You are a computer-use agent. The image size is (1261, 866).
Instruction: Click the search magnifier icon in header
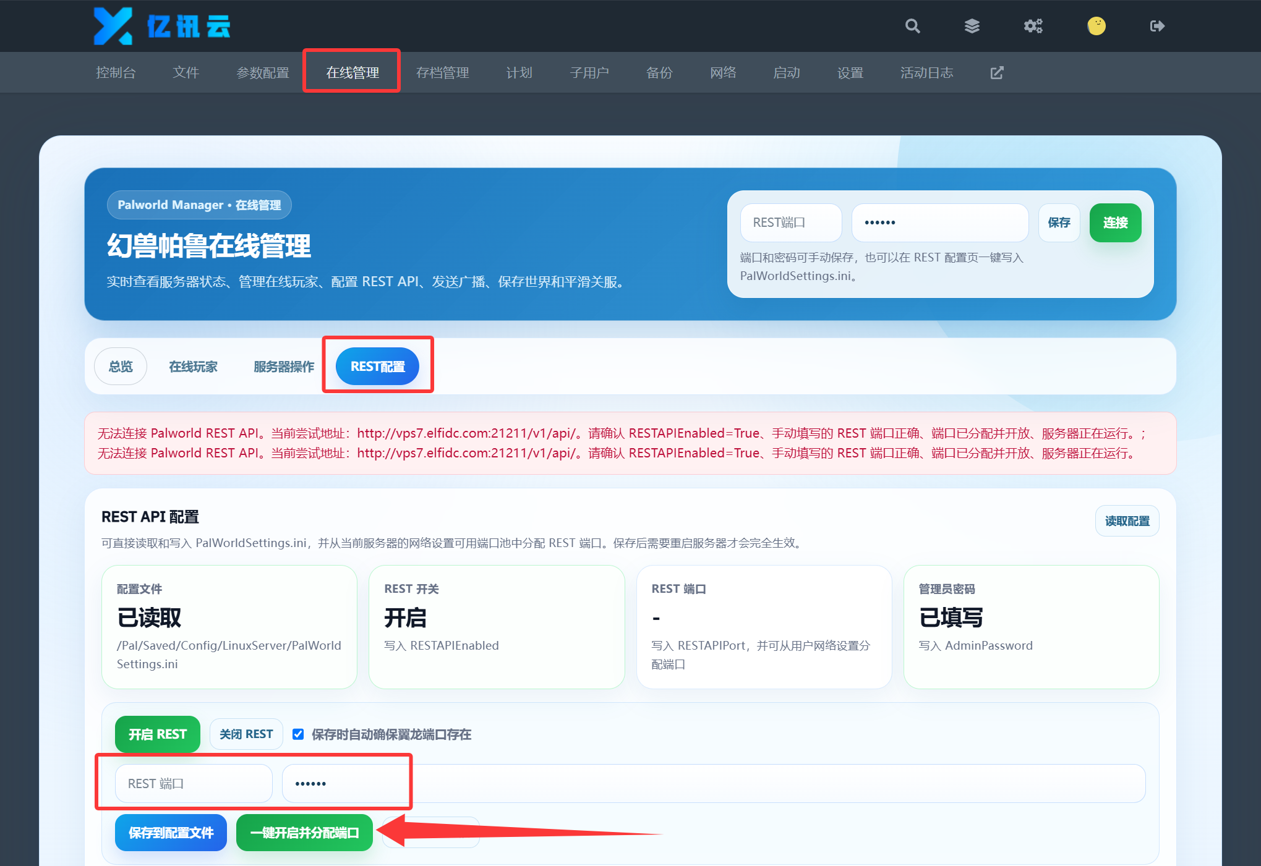pyautogui.click(x=912, y=26)
